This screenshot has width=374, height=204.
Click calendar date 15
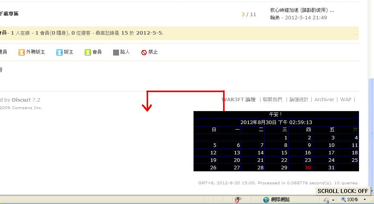[x=284, y=152]
